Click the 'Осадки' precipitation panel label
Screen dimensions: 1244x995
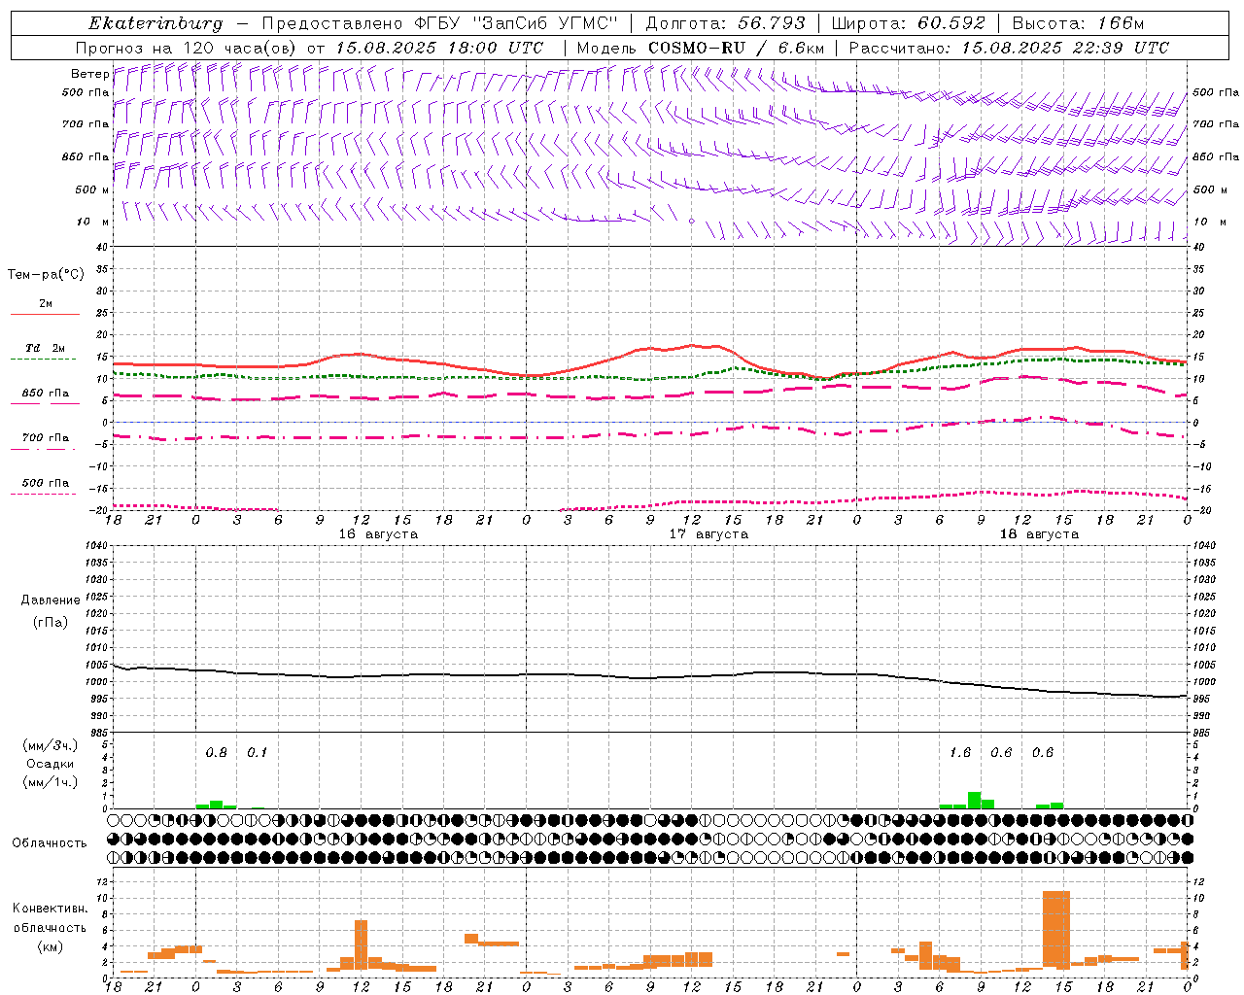click(51, 764)
